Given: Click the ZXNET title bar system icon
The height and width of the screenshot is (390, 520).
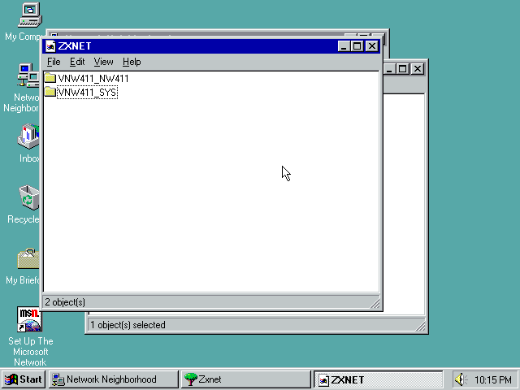Looking at the screenshot, I should pos(50,46).
